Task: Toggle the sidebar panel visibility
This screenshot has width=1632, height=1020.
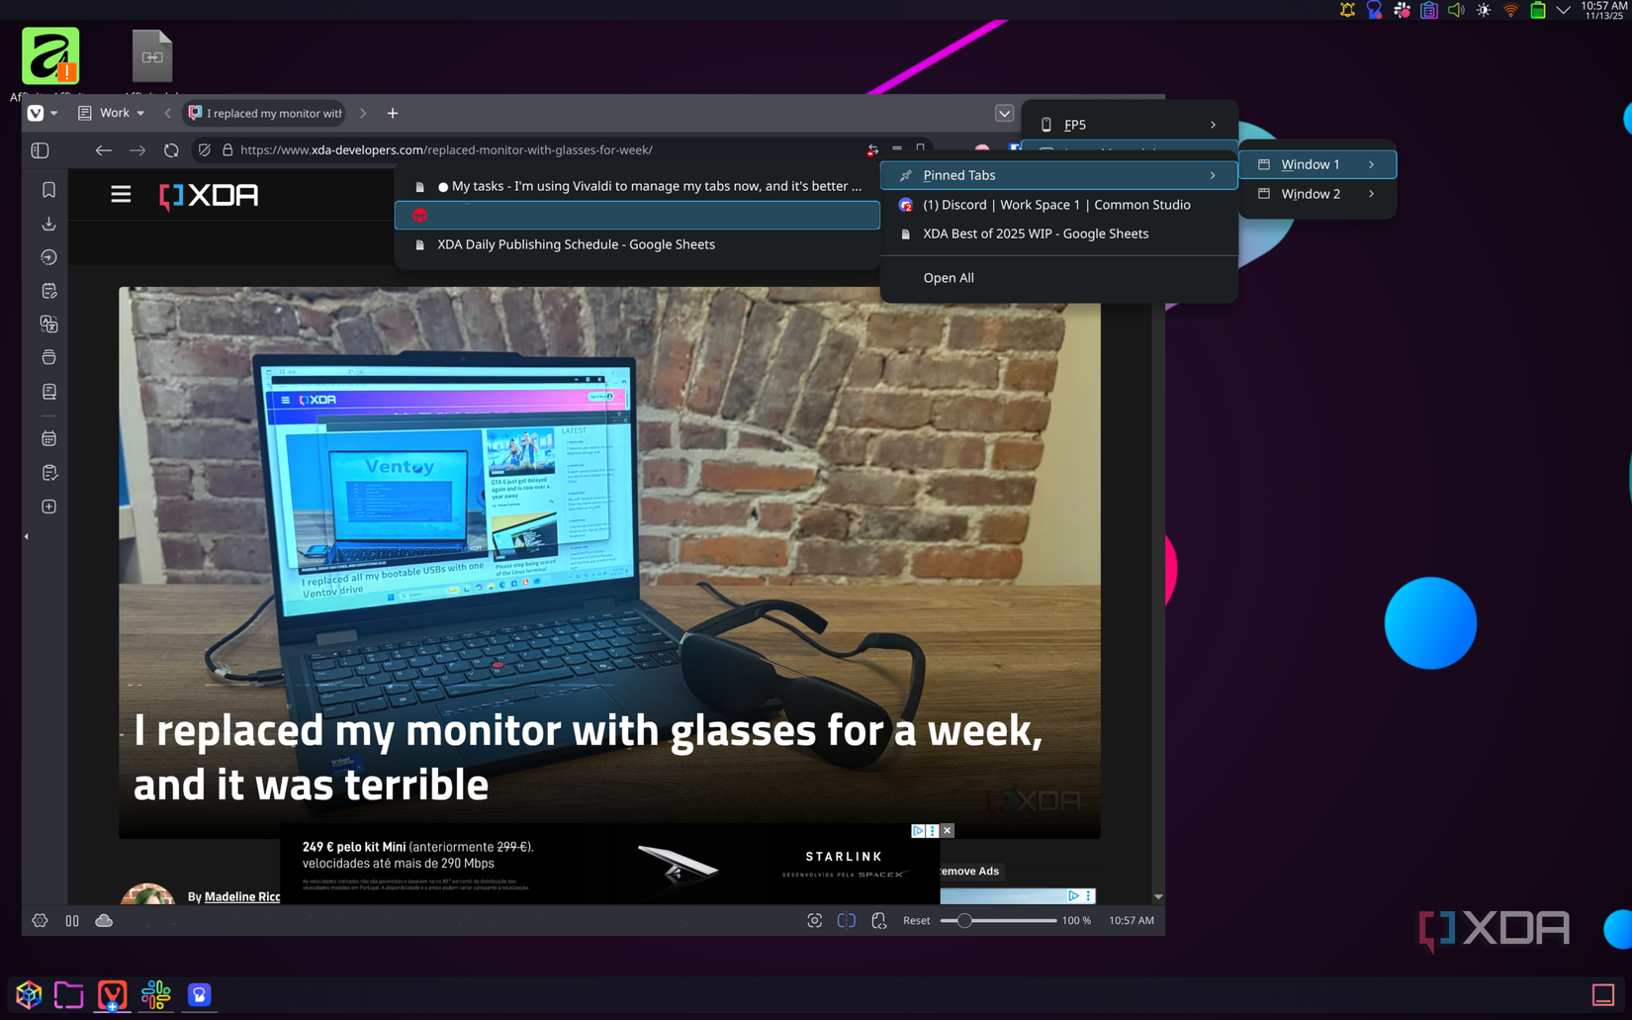Action: [40, 150]
